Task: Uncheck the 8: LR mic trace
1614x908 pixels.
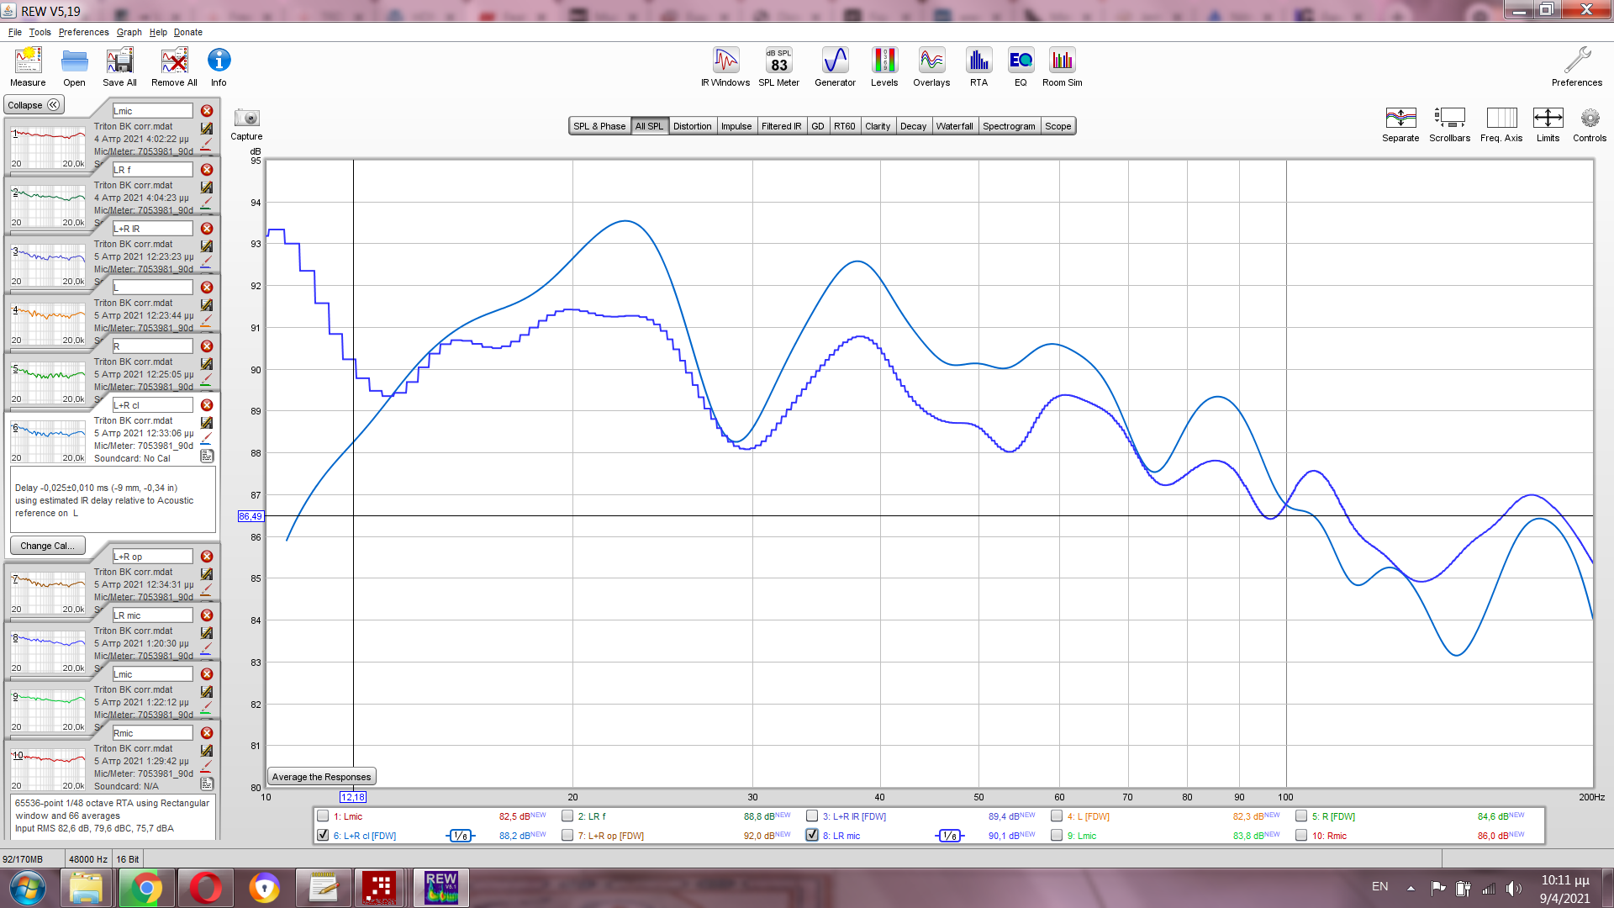Action: [x=812, y=835]
